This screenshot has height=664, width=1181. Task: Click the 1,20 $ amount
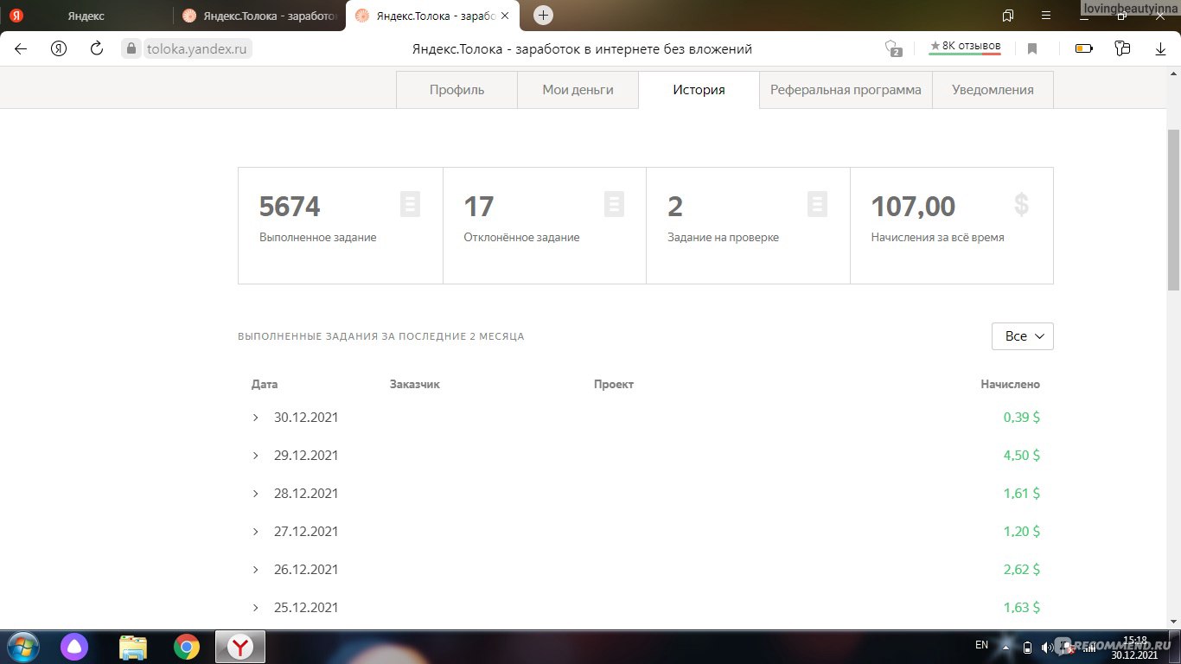(1022, 532)
